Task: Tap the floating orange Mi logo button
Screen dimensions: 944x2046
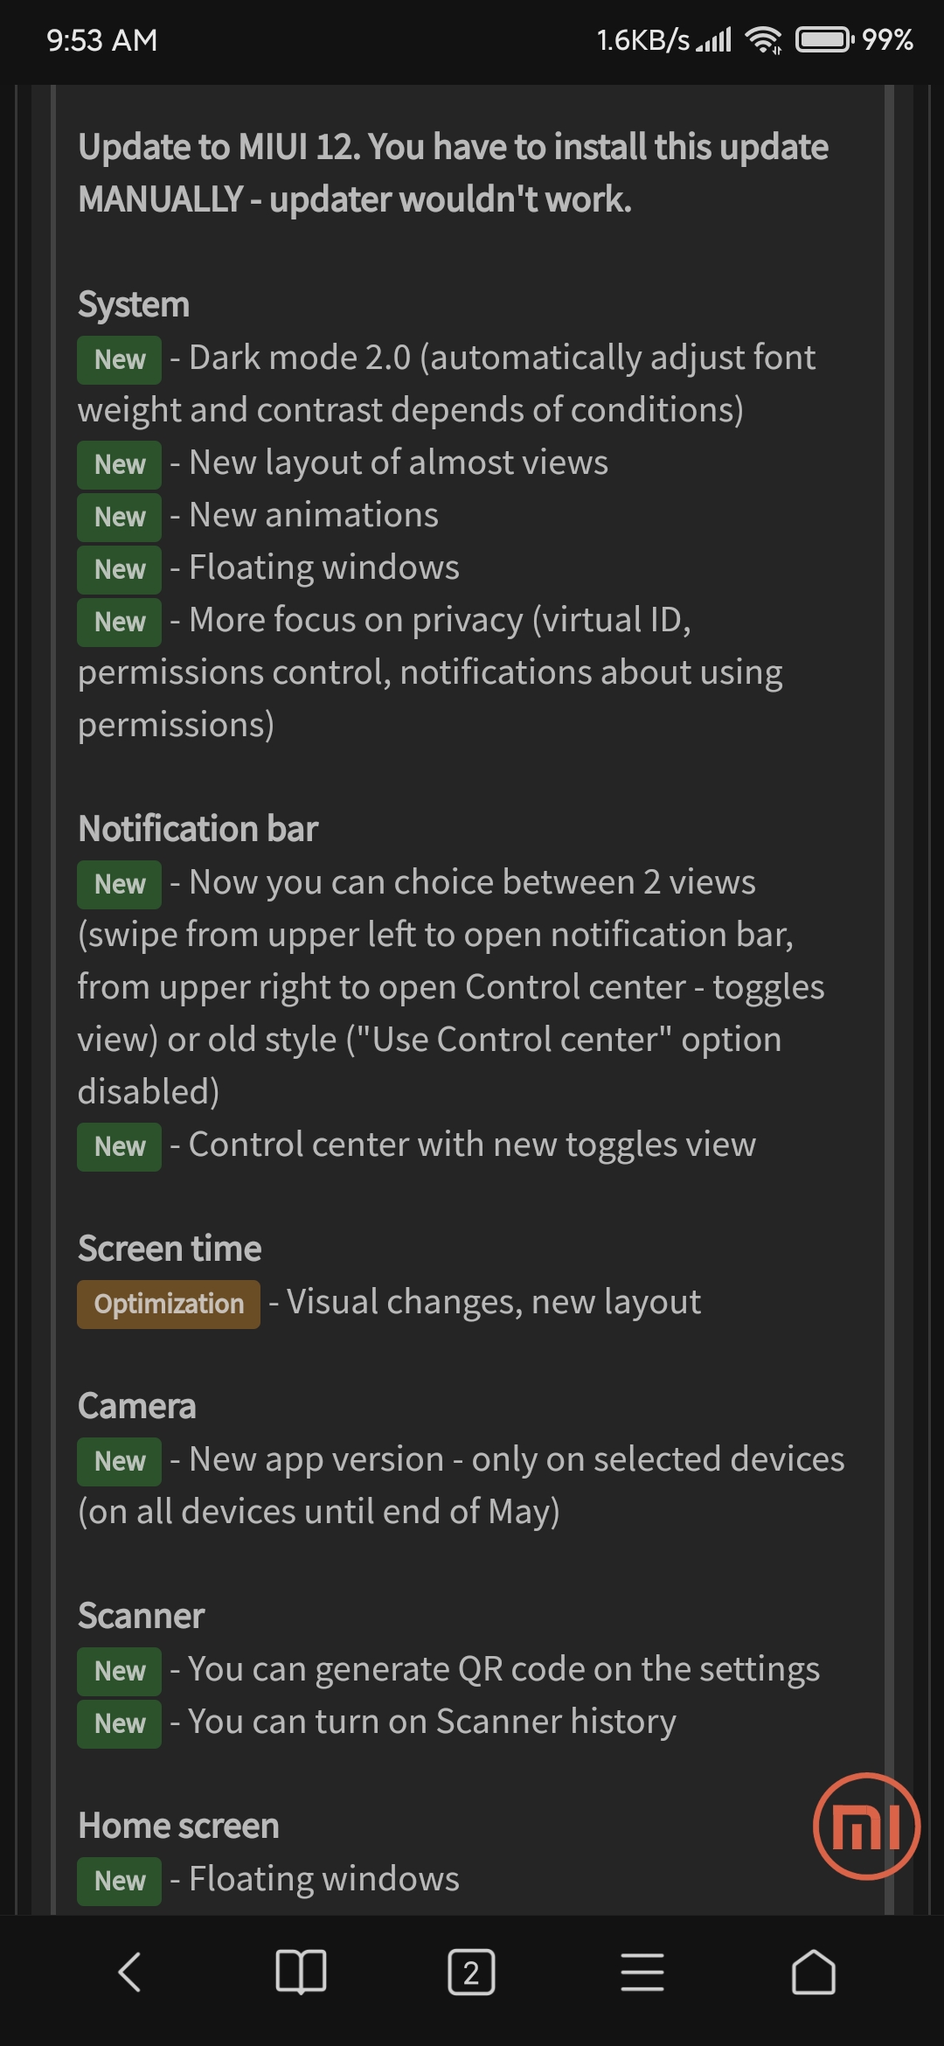Action: click(866, 1827)
